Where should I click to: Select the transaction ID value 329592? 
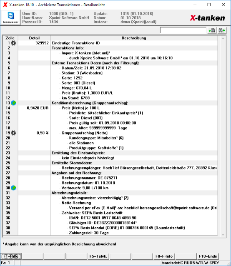pyautogui.click(x=42, y=43)
